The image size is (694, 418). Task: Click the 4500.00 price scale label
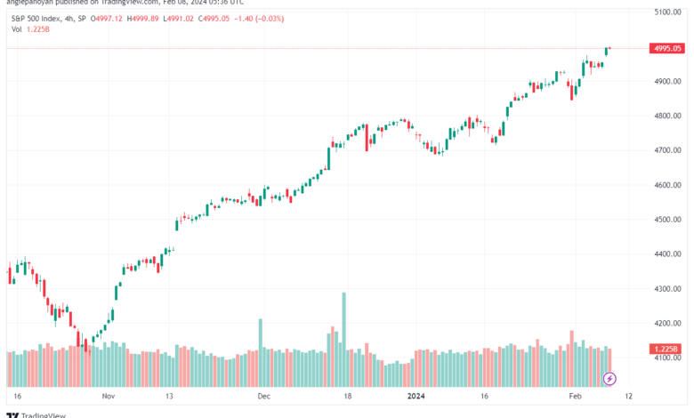(667, 220)
